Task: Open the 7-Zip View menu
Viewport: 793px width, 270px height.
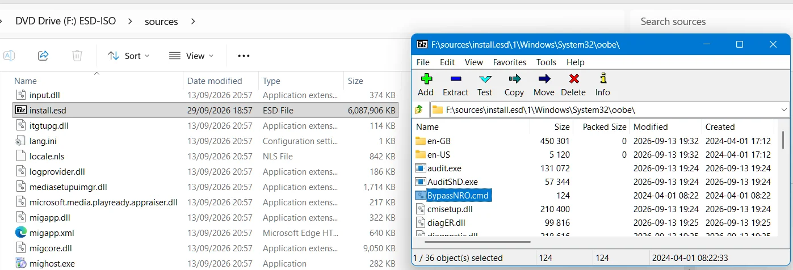Action: 473,62
